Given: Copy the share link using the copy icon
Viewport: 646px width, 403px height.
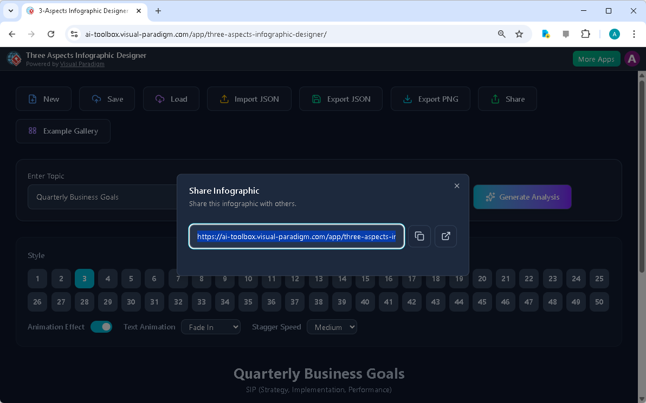Looking at the screenshot, I should click(x=419, y=236).
